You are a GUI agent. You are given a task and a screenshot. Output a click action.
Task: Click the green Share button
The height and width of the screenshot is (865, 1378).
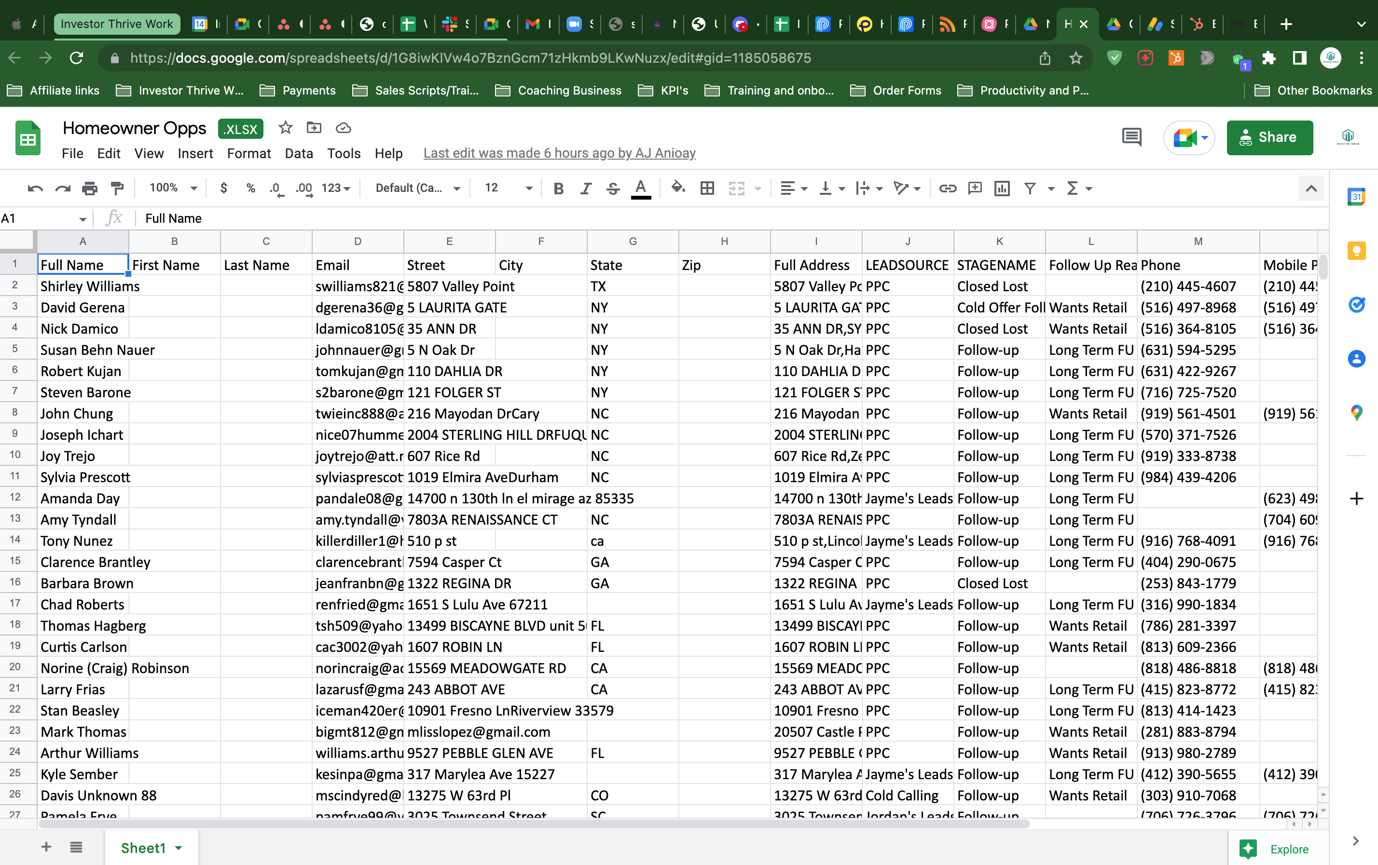tap(1269, 138)
